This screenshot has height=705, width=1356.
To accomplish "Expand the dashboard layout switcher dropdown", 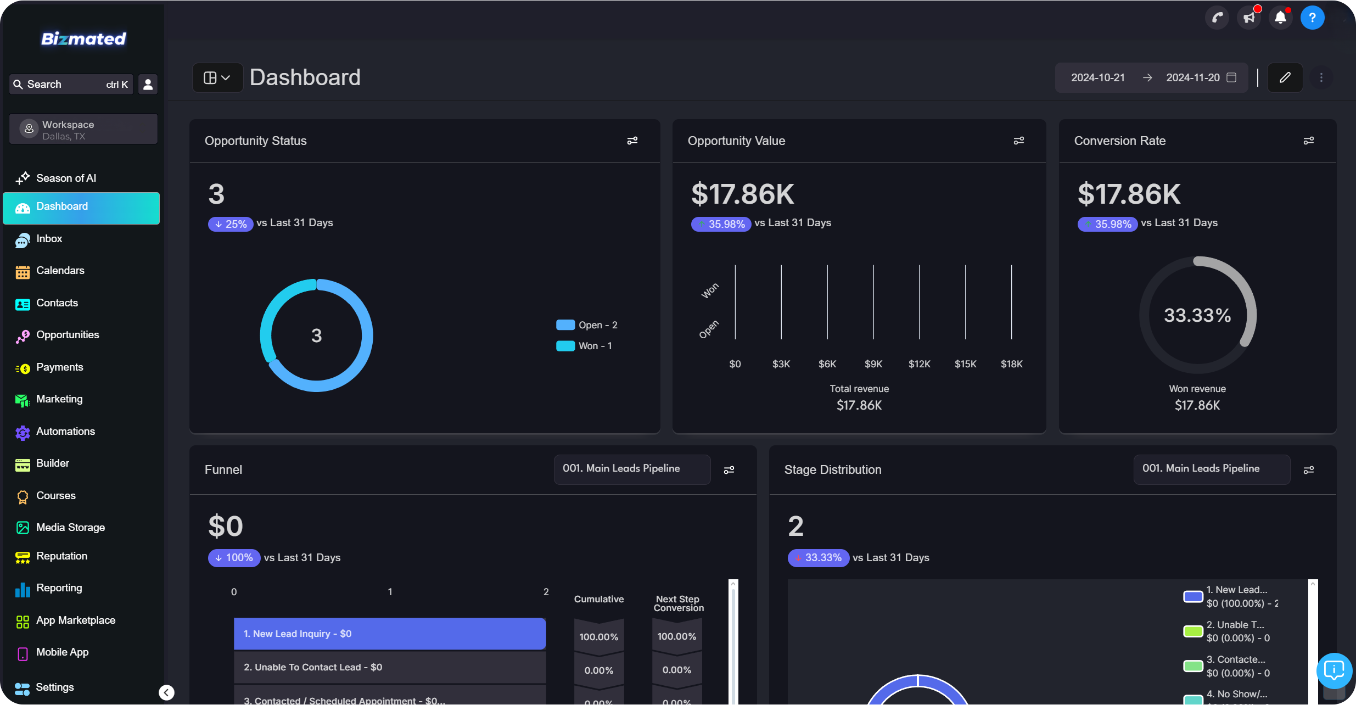I will (217, 77).
